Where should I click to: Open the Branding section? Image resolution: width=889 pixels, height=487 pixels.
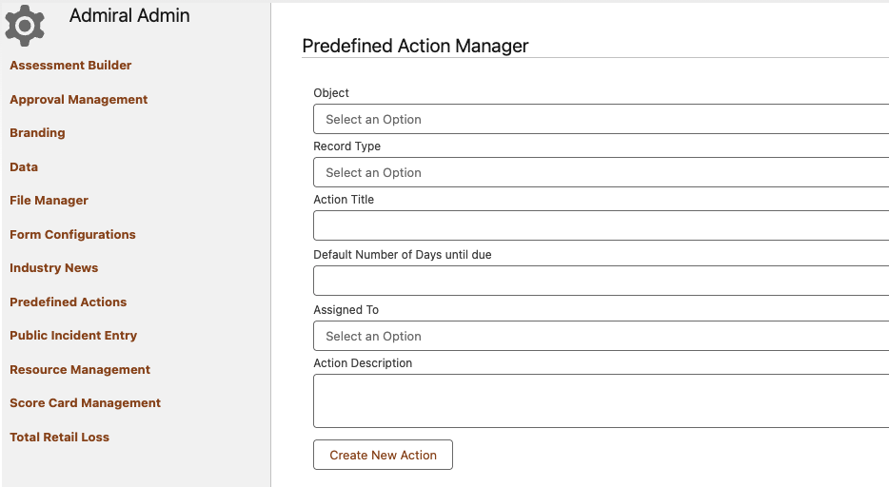tap(38, 133)
